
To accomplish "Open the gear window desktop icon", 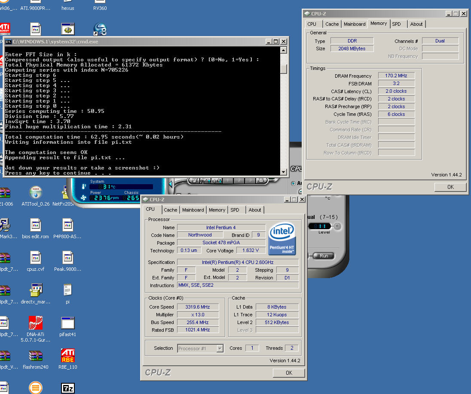I will pos(68,29).
